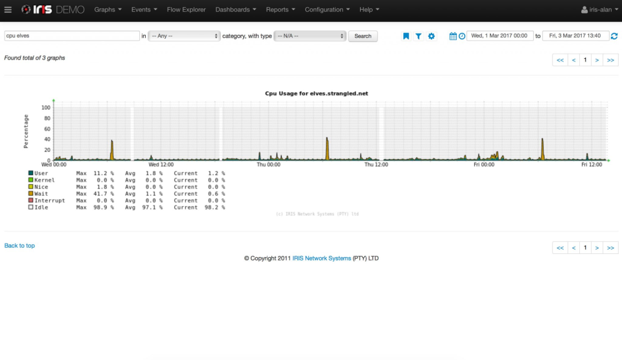Viewport: 622px width, 360px height.
Task: Click the refresh icon beside date range
Action: coord(614,36)
